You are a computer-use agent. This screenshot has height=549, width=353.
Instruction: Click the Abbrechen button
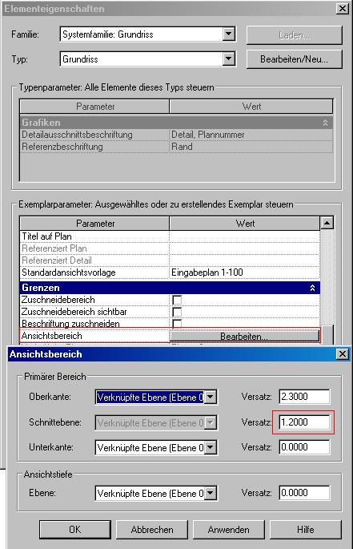click(x=152, y=530)
